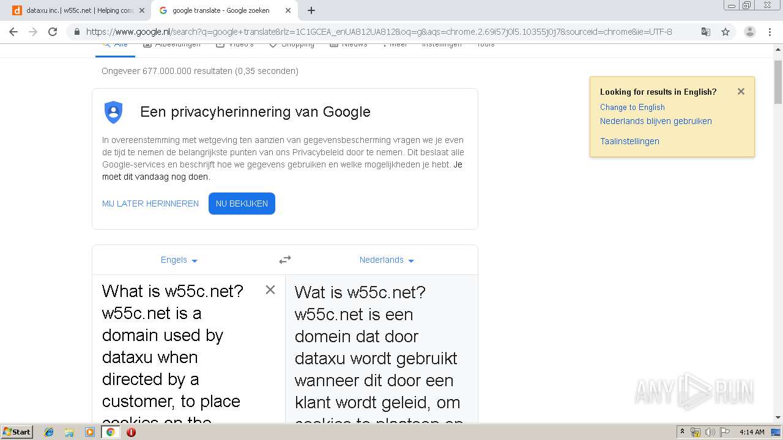Click the address bar URL
This screenshot has width=783, height=440.
(379, 32)
